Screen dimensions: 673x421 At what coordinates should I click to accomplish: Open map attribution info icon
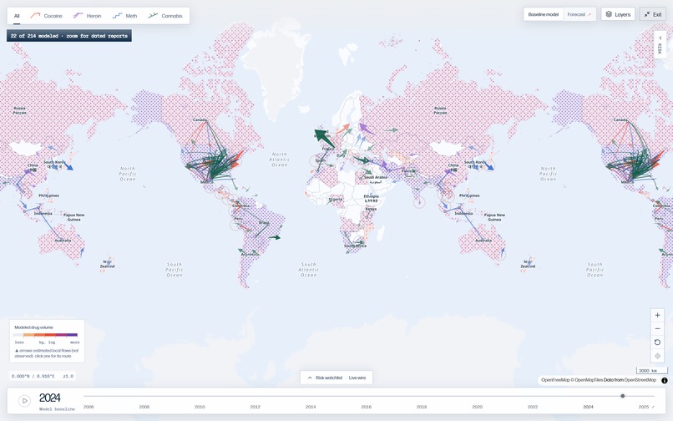pyautogui.click(x=665, y=380)
